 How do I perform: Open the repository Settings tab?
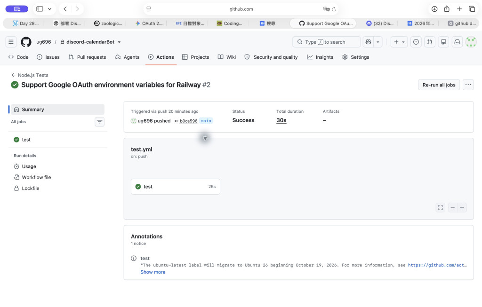356,57
